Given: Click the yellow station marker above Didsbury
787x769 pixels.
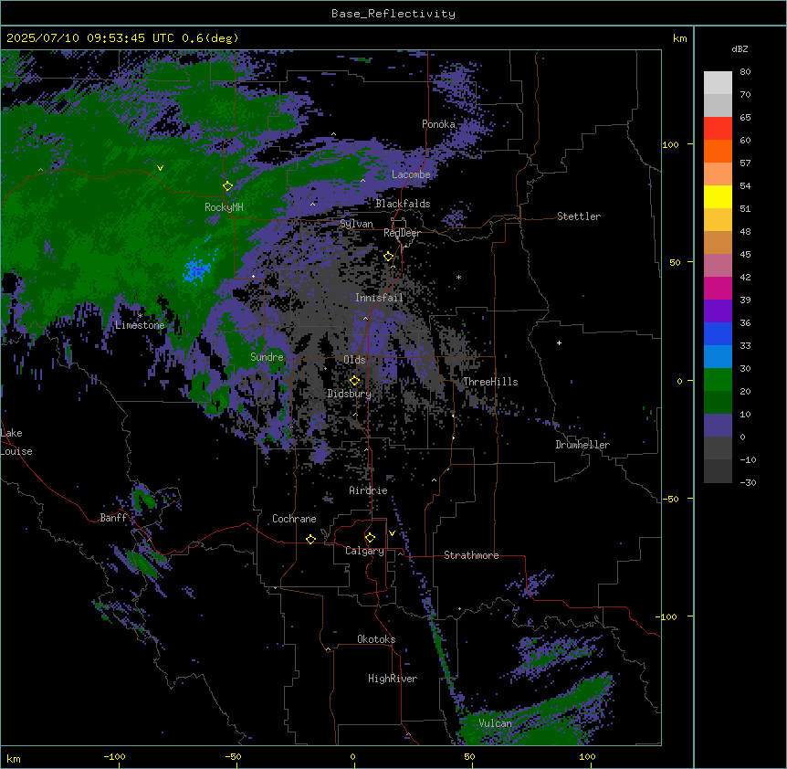Looking at the screenshot, I should pyautogui.click(x=354, y=381).
